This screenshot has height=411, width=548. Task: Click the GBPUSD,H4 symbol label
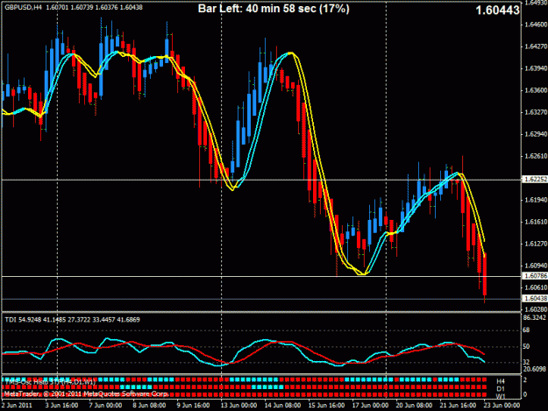[23, 7]
